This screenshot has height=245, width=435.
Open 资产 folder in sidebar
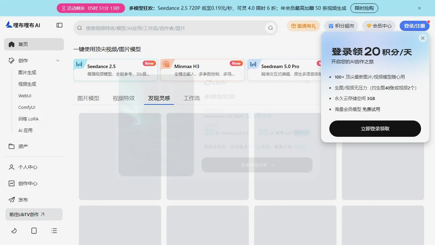coord(34,146)
